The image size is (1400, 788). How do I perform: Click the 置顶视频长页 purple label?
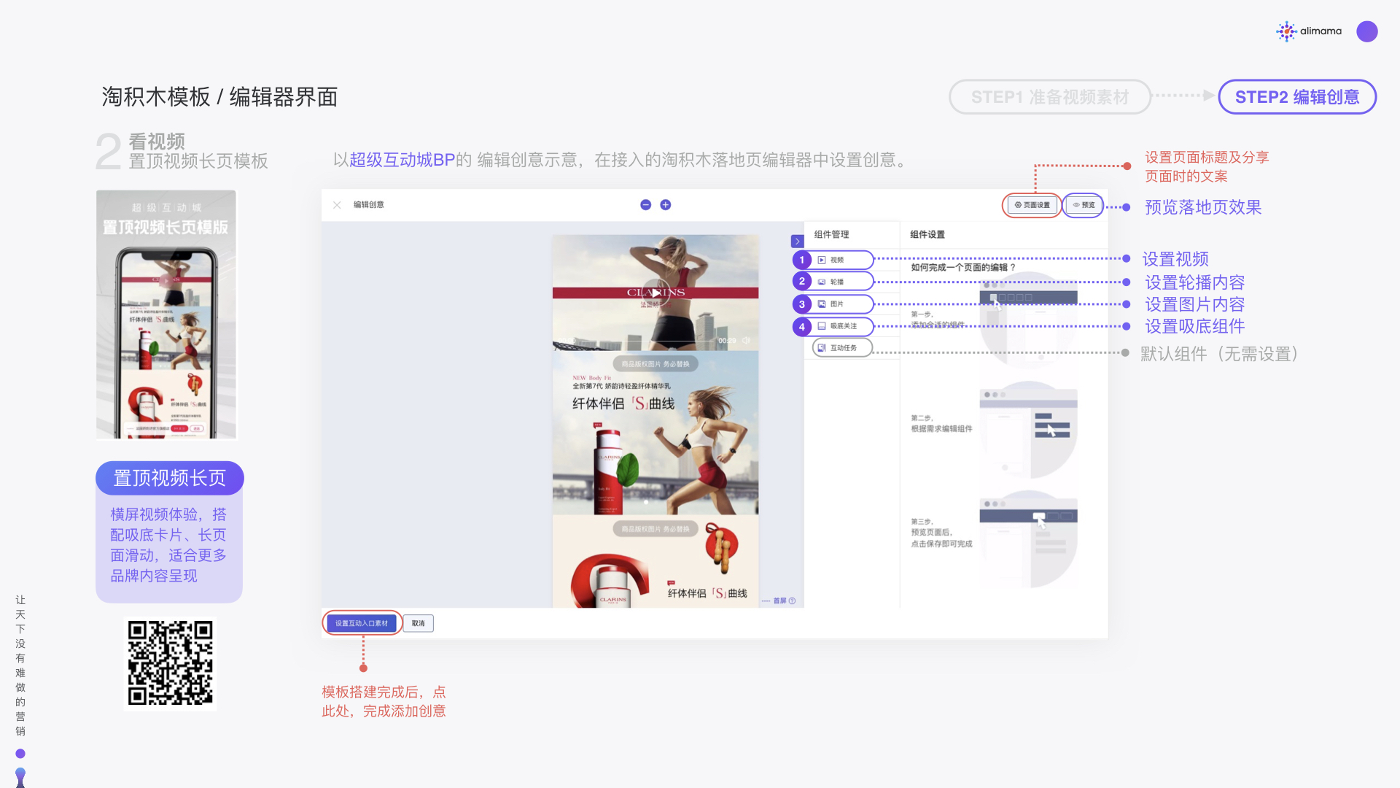[170, 478]
